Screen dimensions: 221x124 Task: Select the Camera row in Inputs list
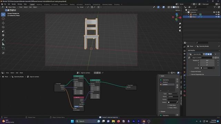coord(167,84)
